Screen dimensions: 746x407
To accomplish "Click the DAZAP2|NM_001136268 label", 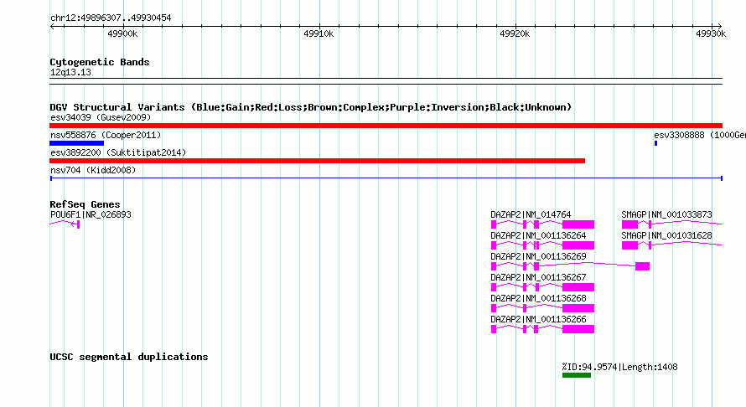I will pyautogui.click(x=539, y=298).
